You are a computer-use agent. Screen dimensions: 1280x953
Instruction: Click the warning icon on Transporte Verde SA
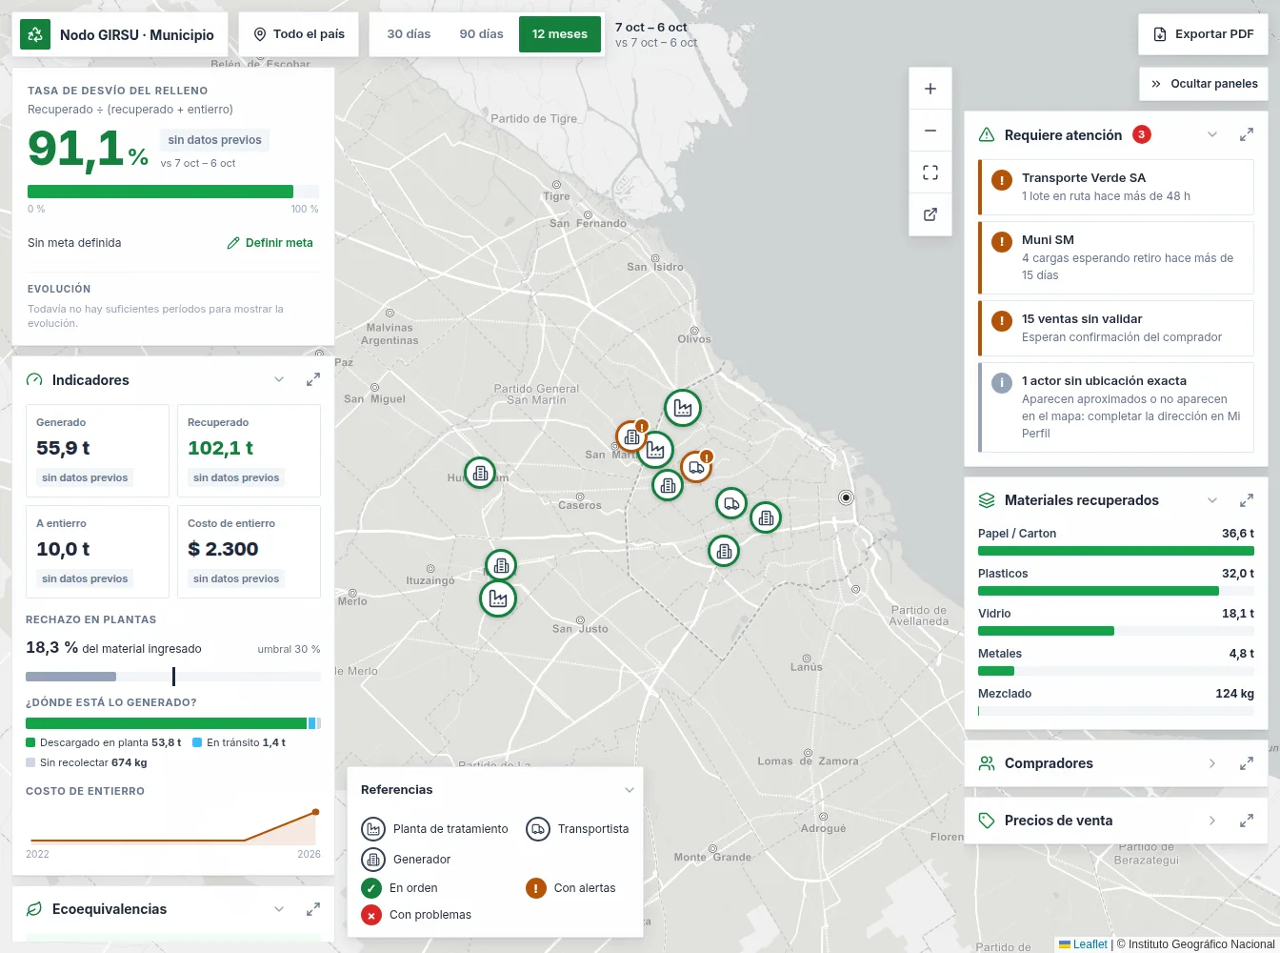click(x=1002, y=179)
